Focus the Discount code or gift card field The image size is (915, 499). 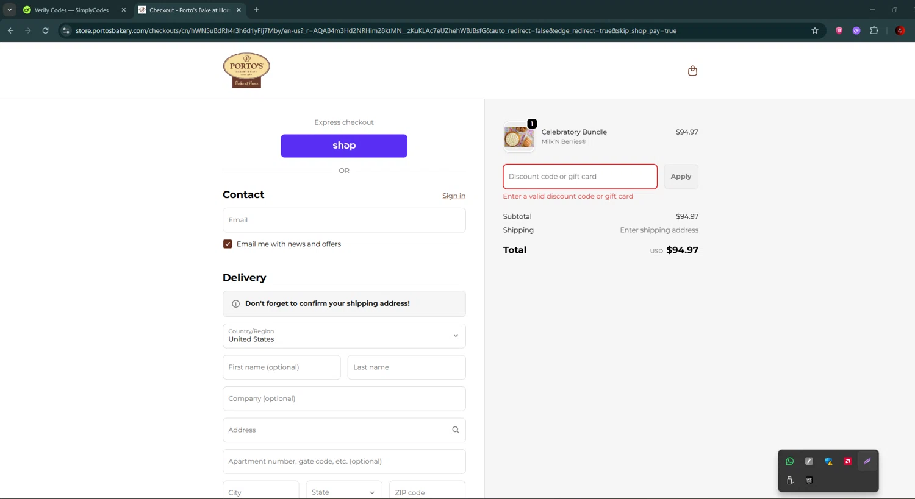pyautogui.click(x=580, y=177)
